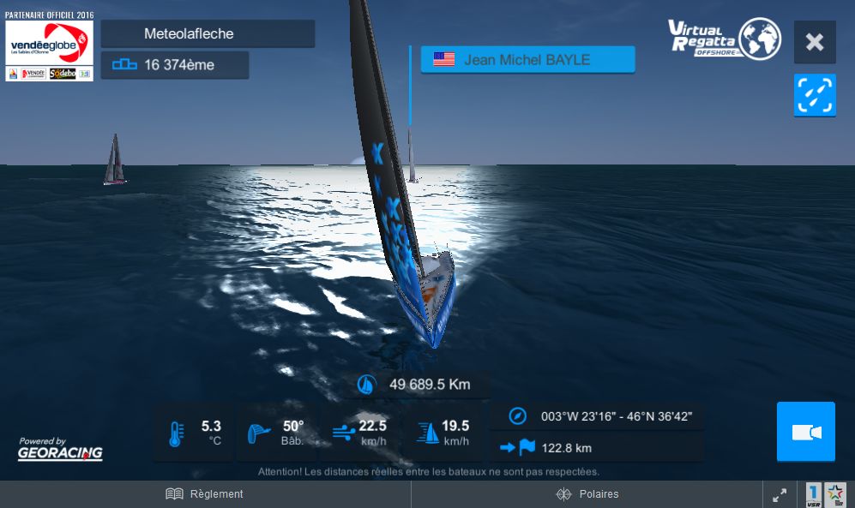
Task: Open the Polaires tab
Action: point(587,493)
